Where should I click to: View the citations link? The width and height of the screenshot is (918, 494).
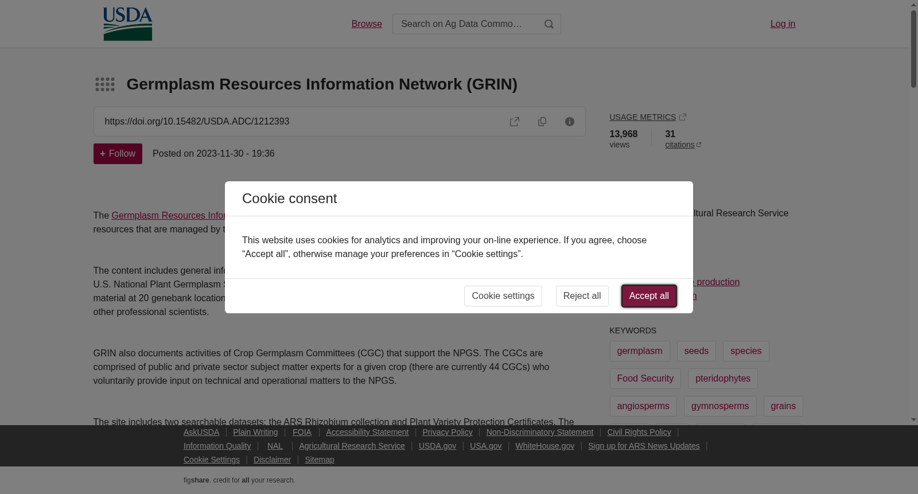683,145
